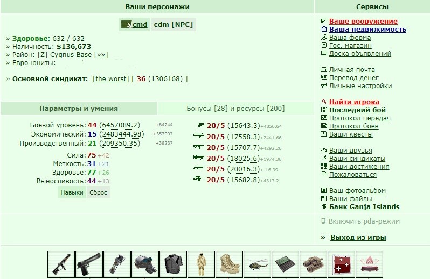Click the weapon skill icon beside 18025.6
The width and height of the screenshot is (430, 279).
199,158
